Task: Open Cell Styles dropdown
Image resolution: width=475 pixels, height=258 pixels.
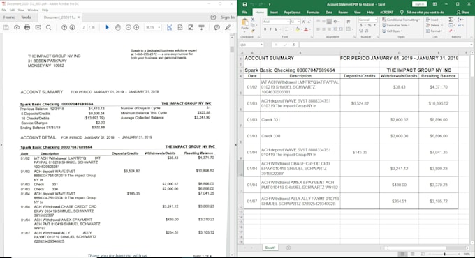Action: coord(393,31)
